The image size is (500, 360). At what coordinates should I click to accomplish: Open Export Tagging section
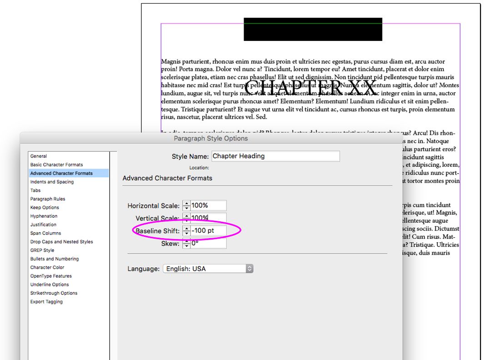(x=46, y=302)
